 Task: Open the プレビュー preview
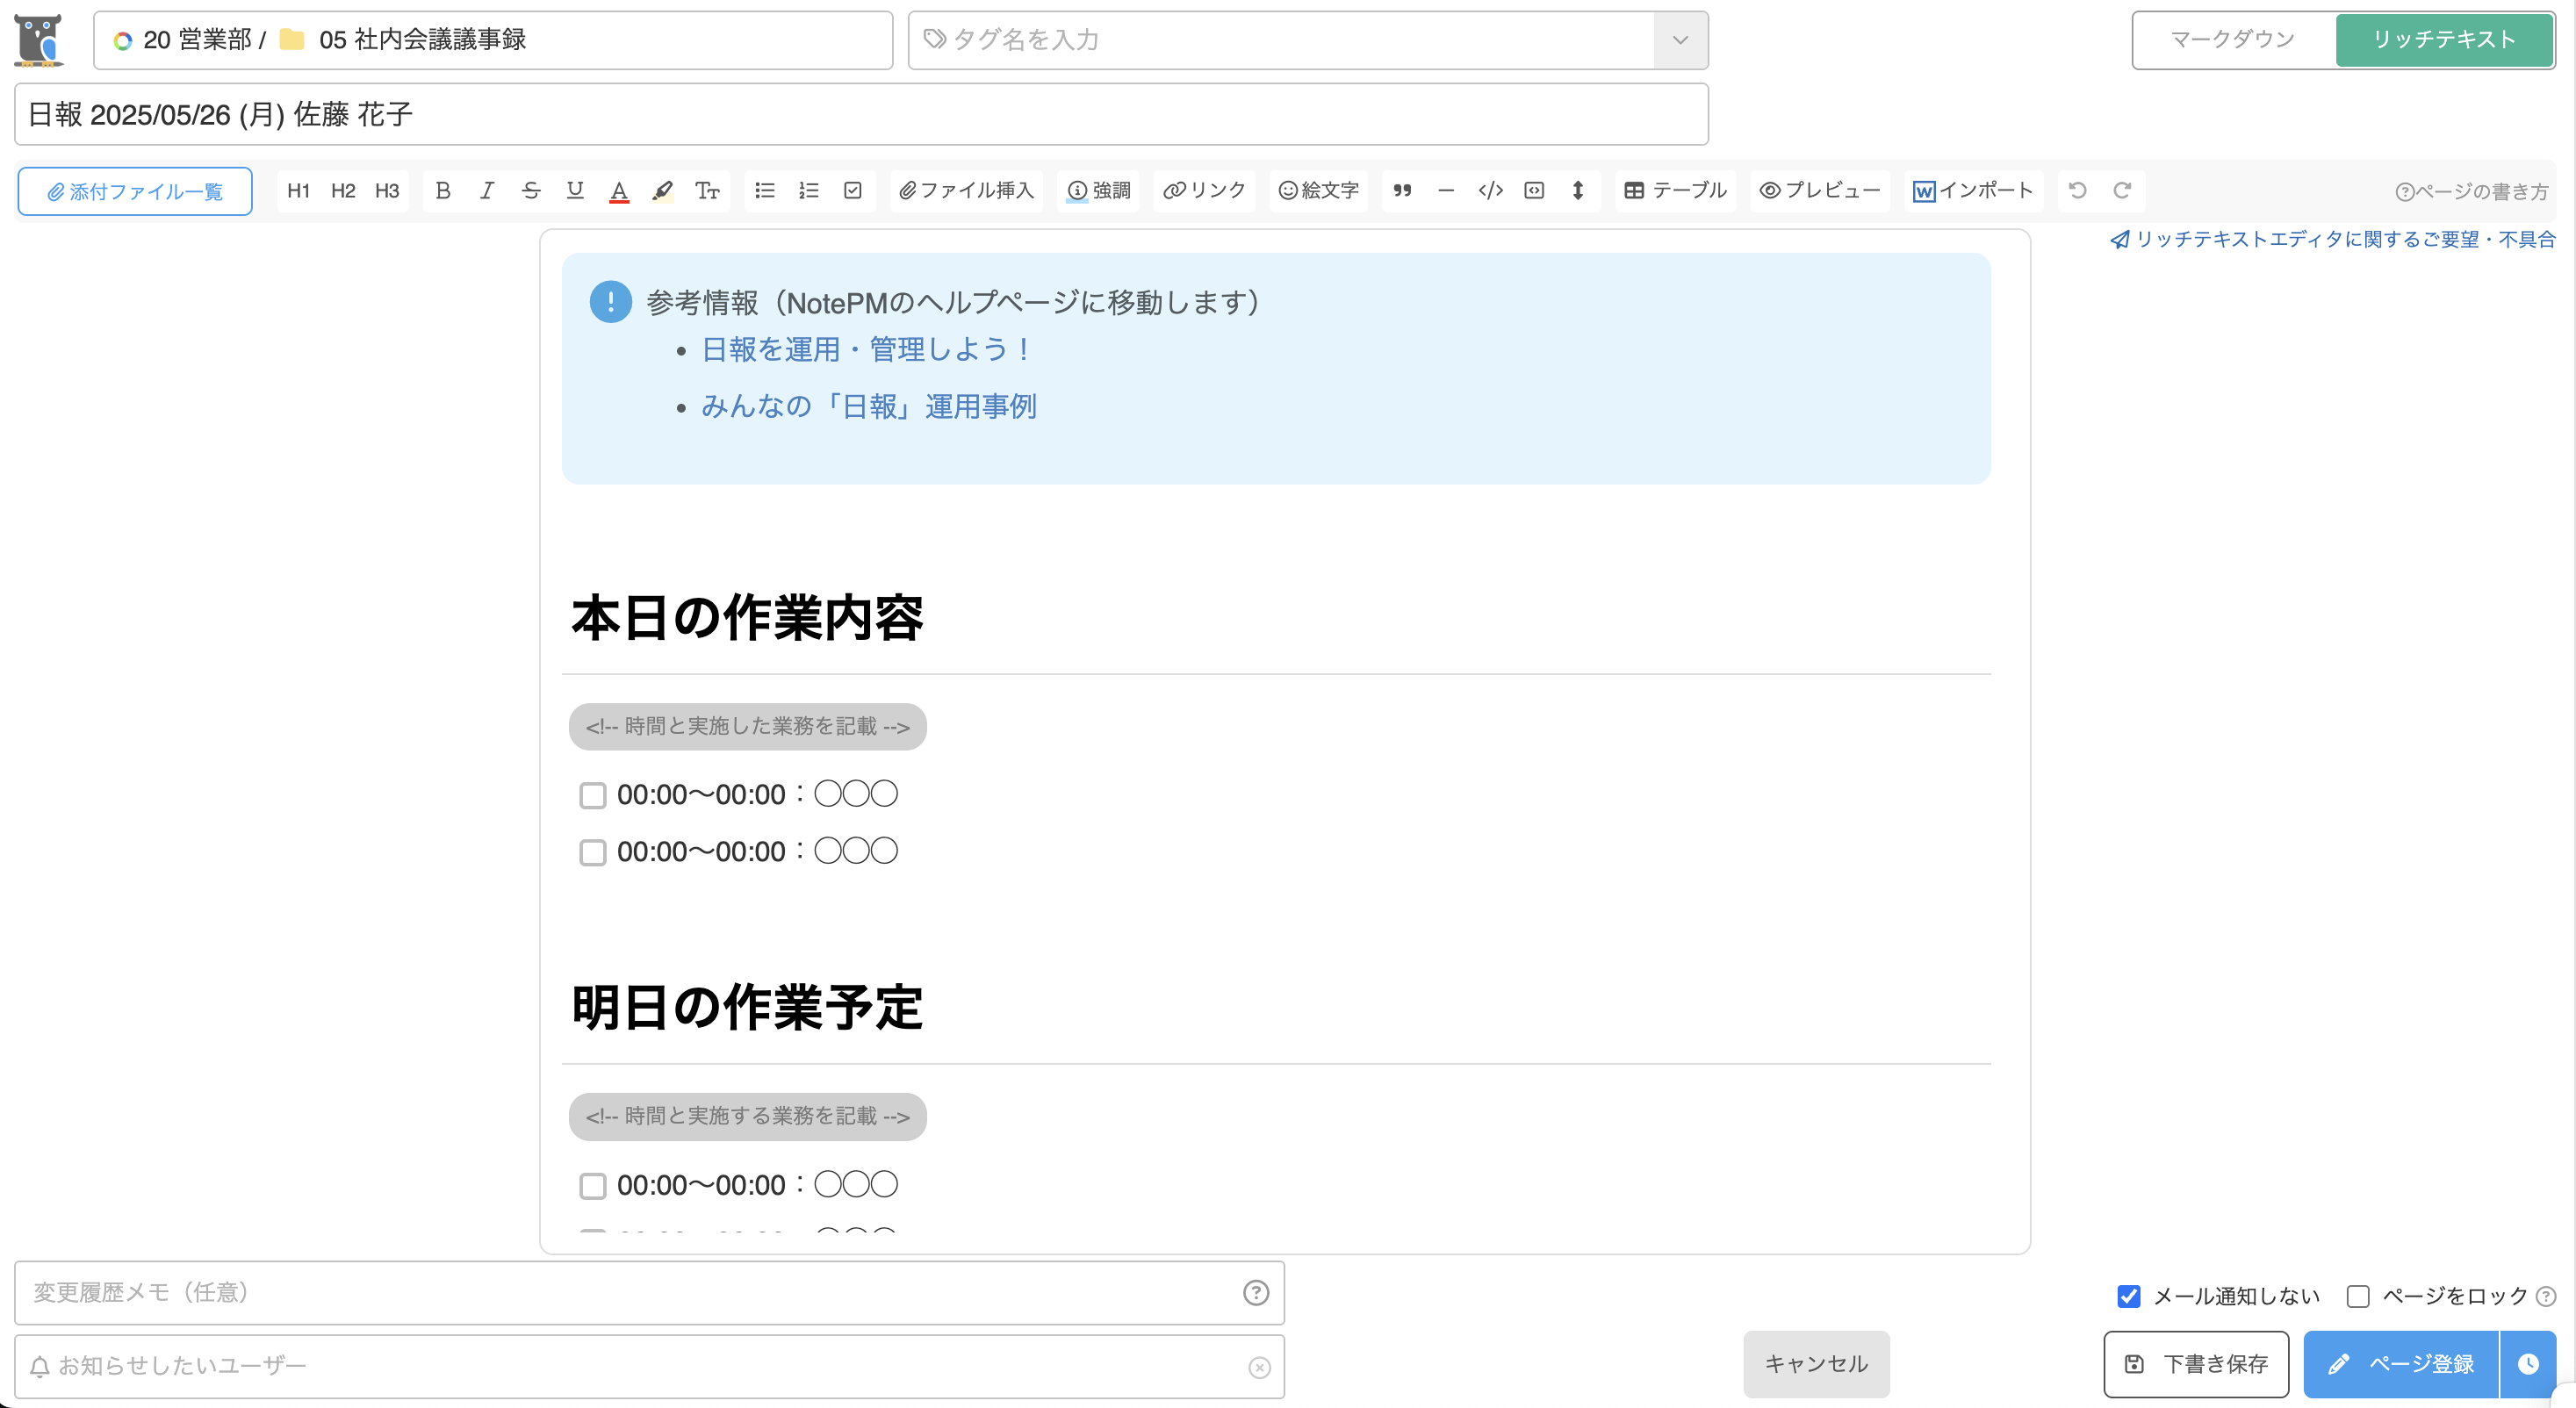(1820, 191)
